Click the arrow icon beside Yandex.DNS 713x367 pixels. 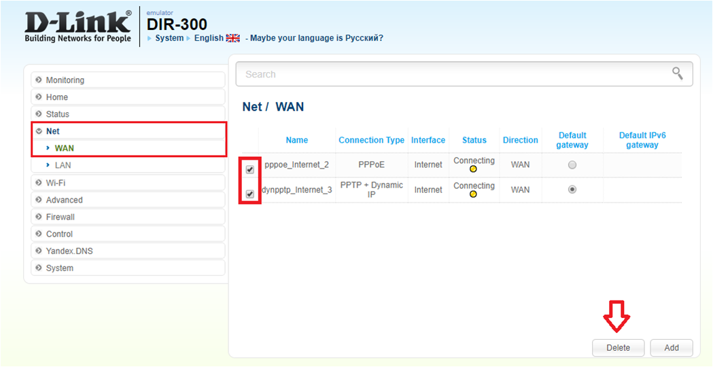39,251
